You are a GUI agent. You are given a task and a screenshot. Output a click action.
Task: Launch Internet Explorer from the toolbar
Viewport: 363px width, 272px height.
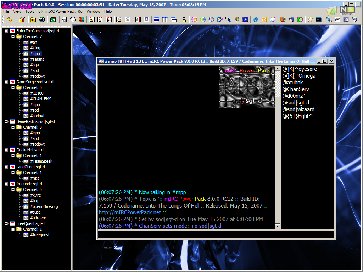pos(255,20)
